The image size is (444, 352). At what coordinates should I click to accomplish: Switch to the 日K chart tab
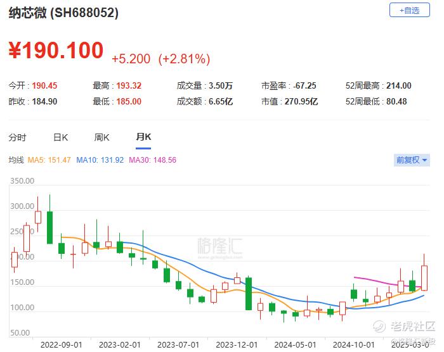tap(61, 137)
